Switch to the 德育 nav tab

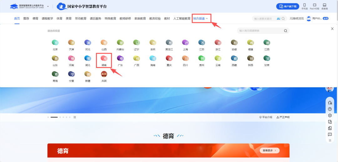[x=35, y=18]
